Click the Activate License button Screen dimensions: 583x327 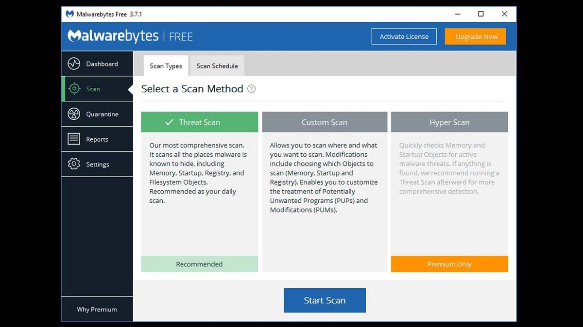click(404, 36)
